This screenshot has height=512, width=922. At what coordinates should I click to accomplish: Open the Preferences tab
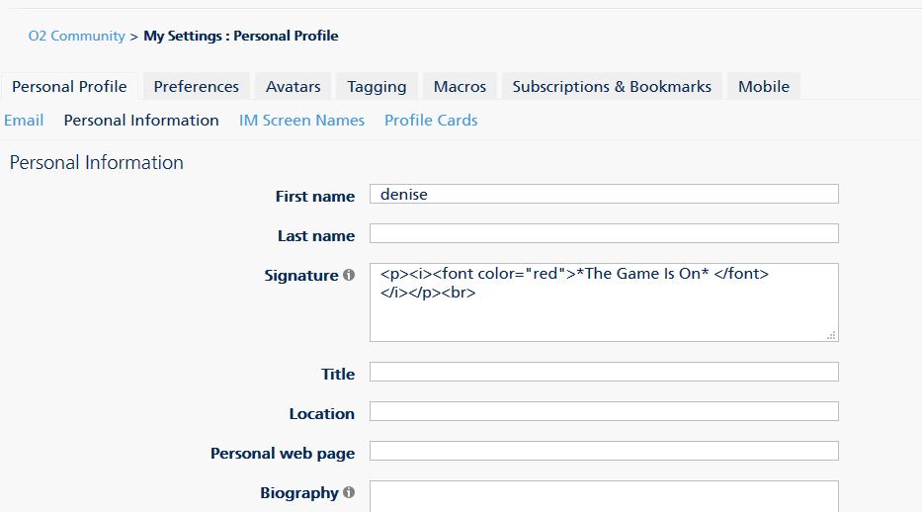[196, 86]
